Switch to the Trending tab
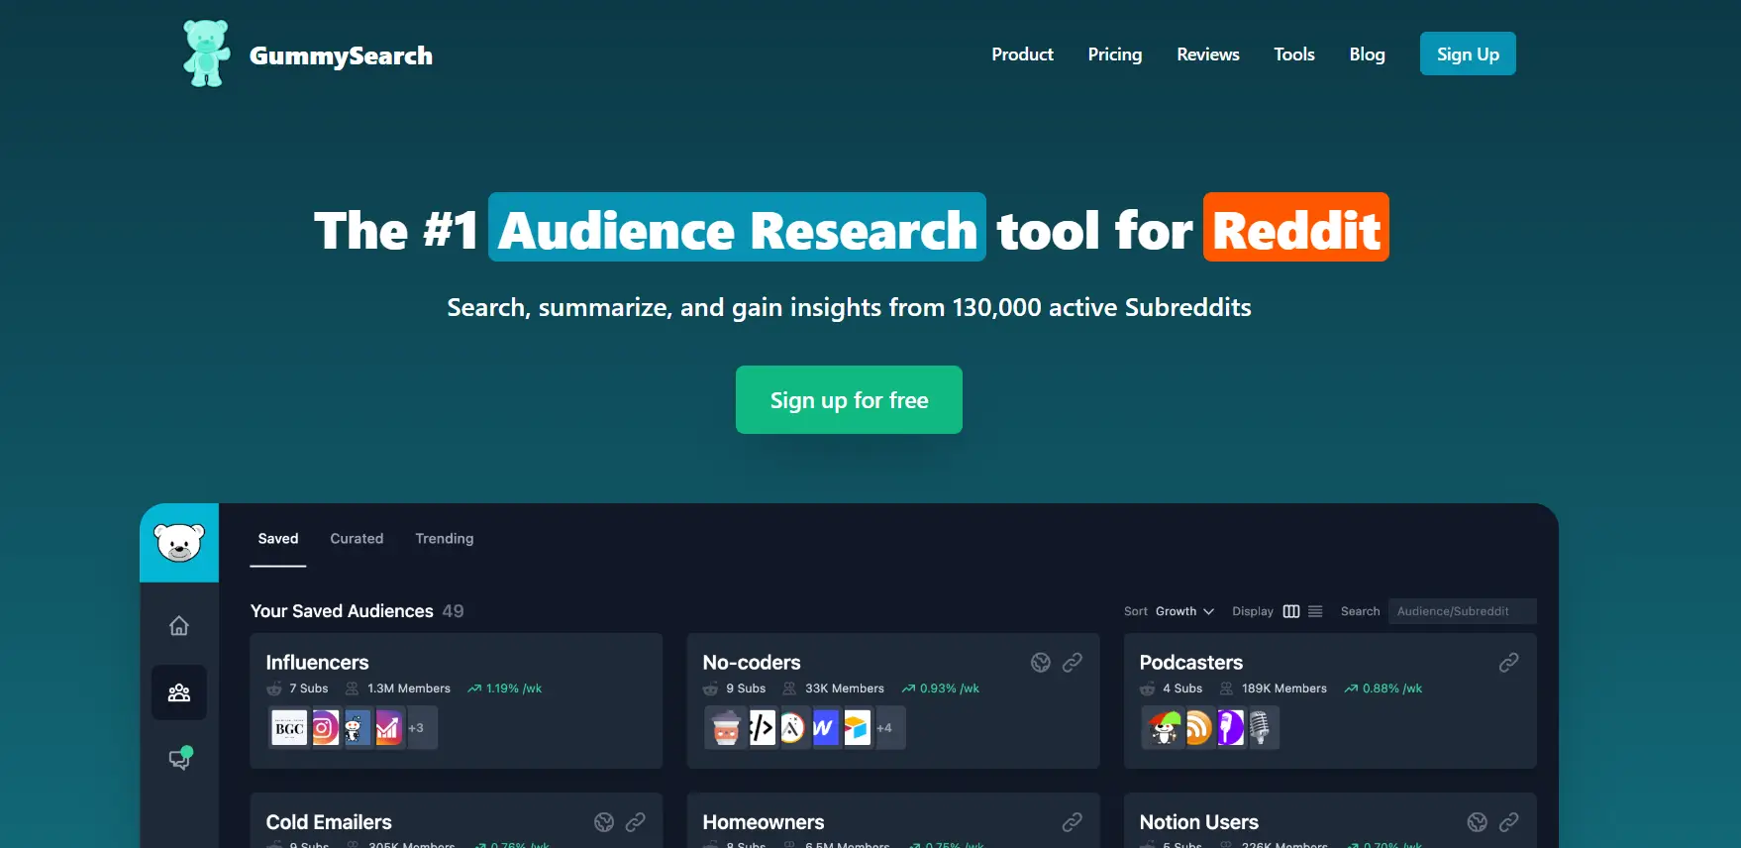1741x848 pixels. click(444, 539)
